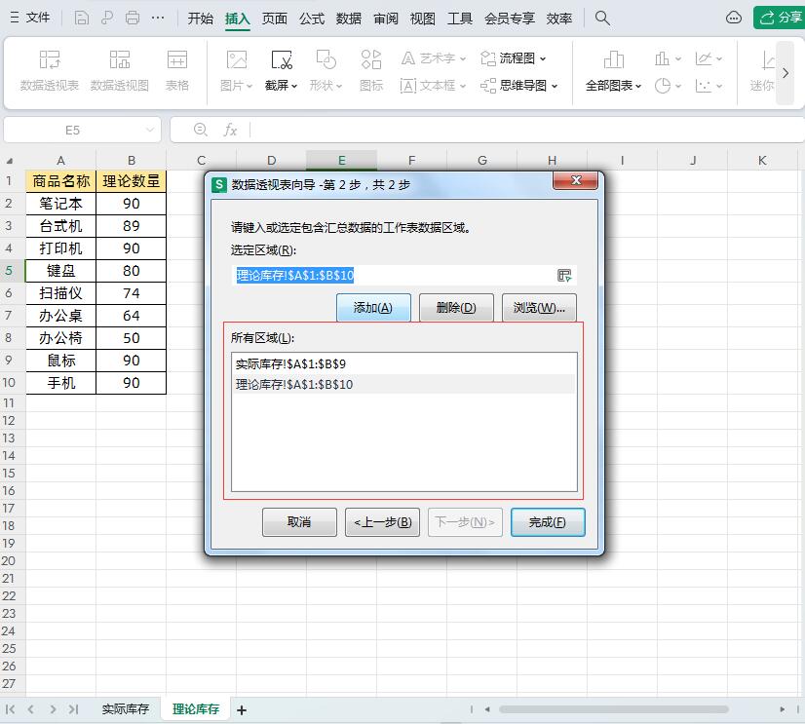This screenshot has height=724, width=805.
Task: Select the 实际库存!$A$1:$B$9 list entry
Action: [290, 363]
